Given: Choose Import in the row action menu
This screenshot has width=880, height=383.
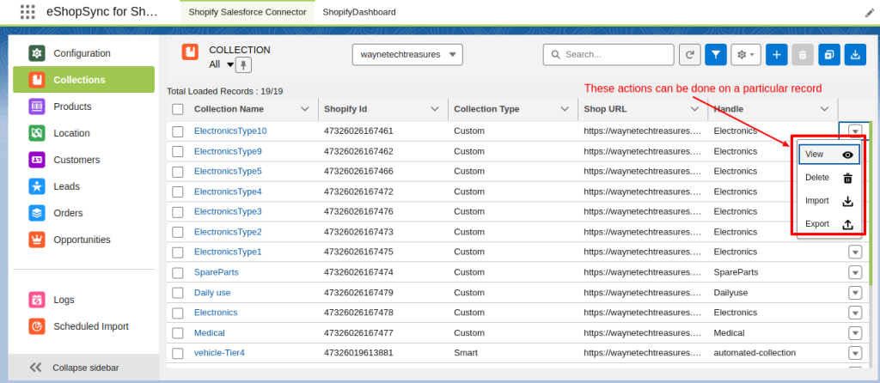Looking at the screenshot, I should click(829, 201).
